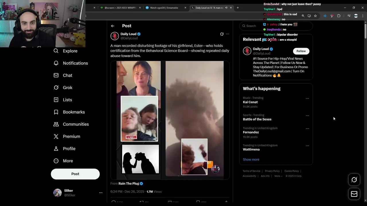The height and width of the screenshot is (206, 367).
Task: Mute the Daily Loud tab via its speaker icon
Action: pyautogui.click(x=226, y=8)
